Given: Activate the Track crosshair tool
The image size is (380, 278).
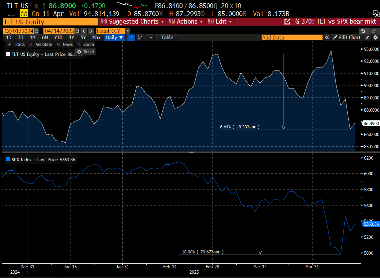Looking at the screenshot, I should pos(16,44).
